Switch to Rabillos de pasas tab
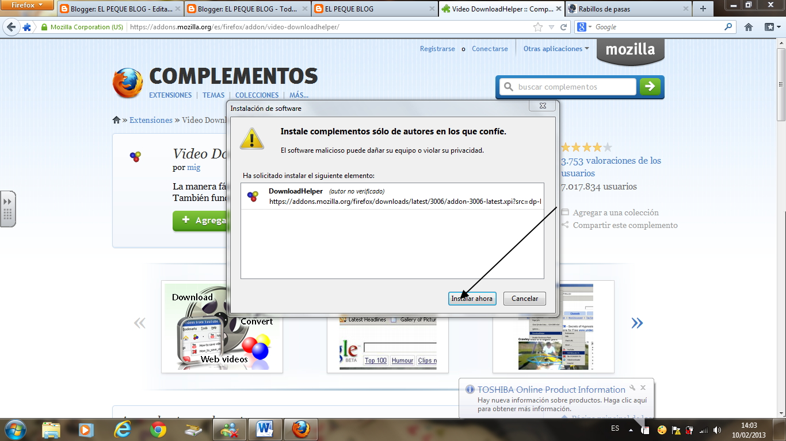 628,9
